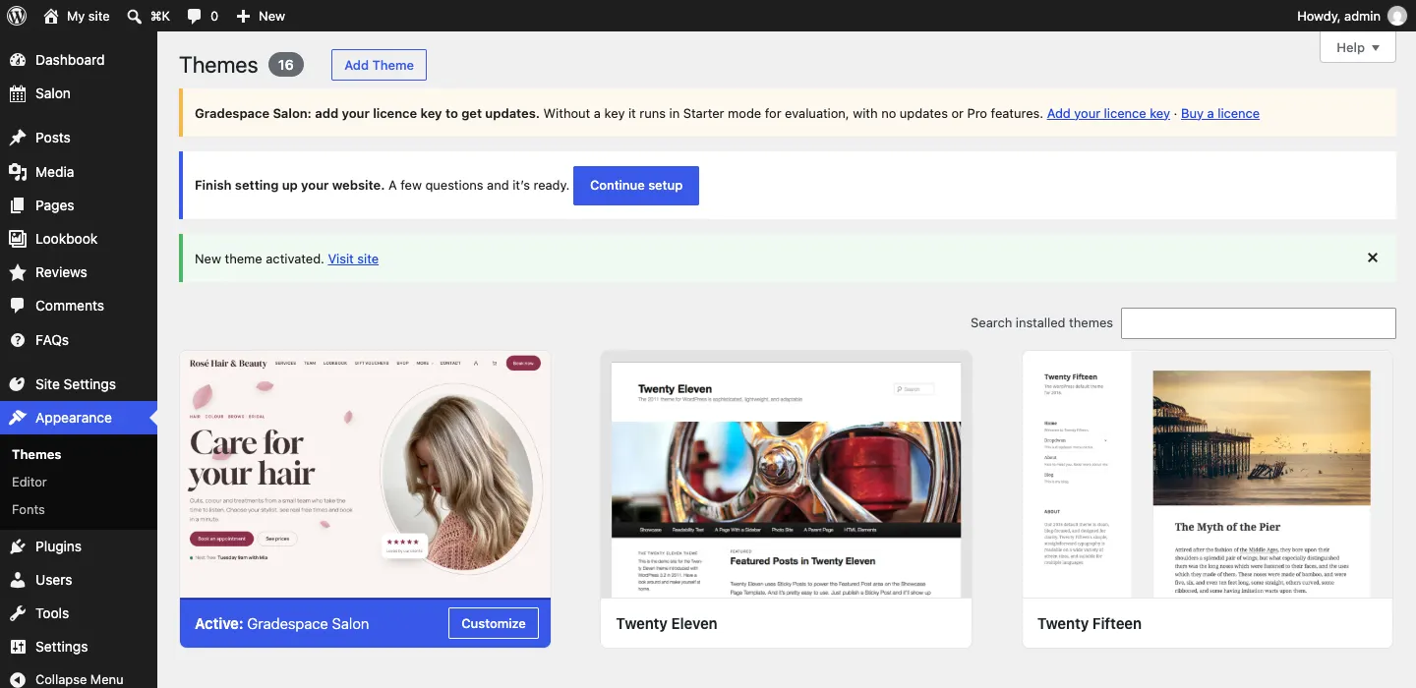
Task: Open Lookbook menu item
Action: tap(79, 239)
